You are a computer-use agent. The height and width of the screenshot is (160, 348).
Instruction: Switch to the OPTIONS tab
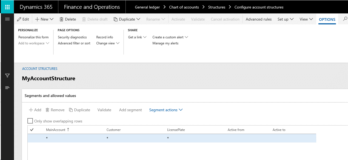pyautogui.click(x=327, y=19)
